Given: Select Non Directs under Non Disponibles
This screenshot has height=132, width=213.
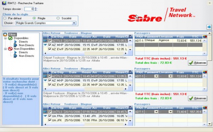Looking at the screenshot, I should pyautogui.click(x=27, y=56).
